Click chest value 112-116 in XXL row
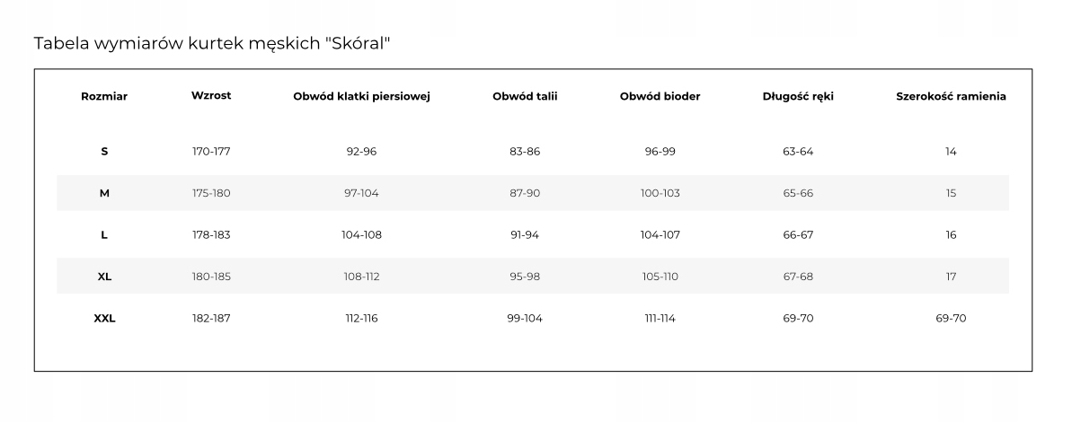The image size is (1072, 422). tap(361, 318)
